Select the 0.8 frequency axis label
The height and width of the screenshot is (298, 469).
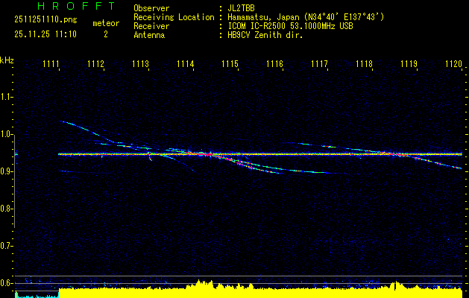click(x=7, y=209)
